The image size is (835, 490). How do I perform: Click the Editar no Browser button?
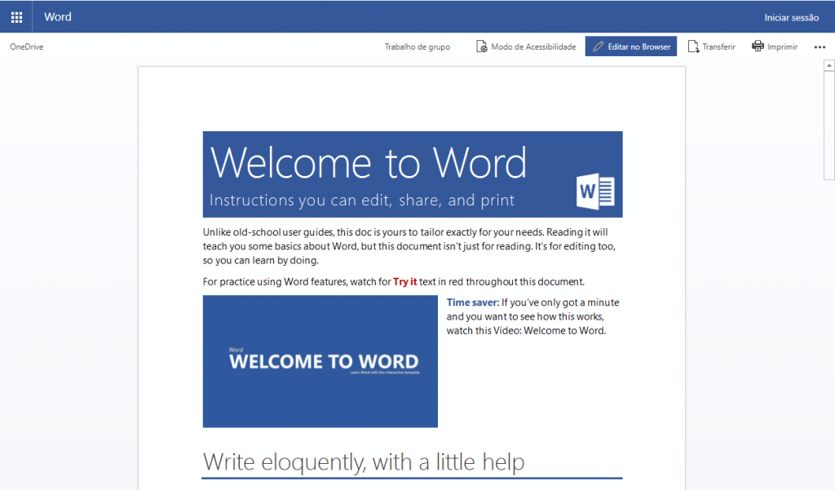(x=630, y=47)
